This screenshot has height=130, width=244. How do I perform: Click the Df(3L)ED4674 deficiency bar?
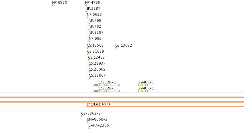(x=165, y=106)
